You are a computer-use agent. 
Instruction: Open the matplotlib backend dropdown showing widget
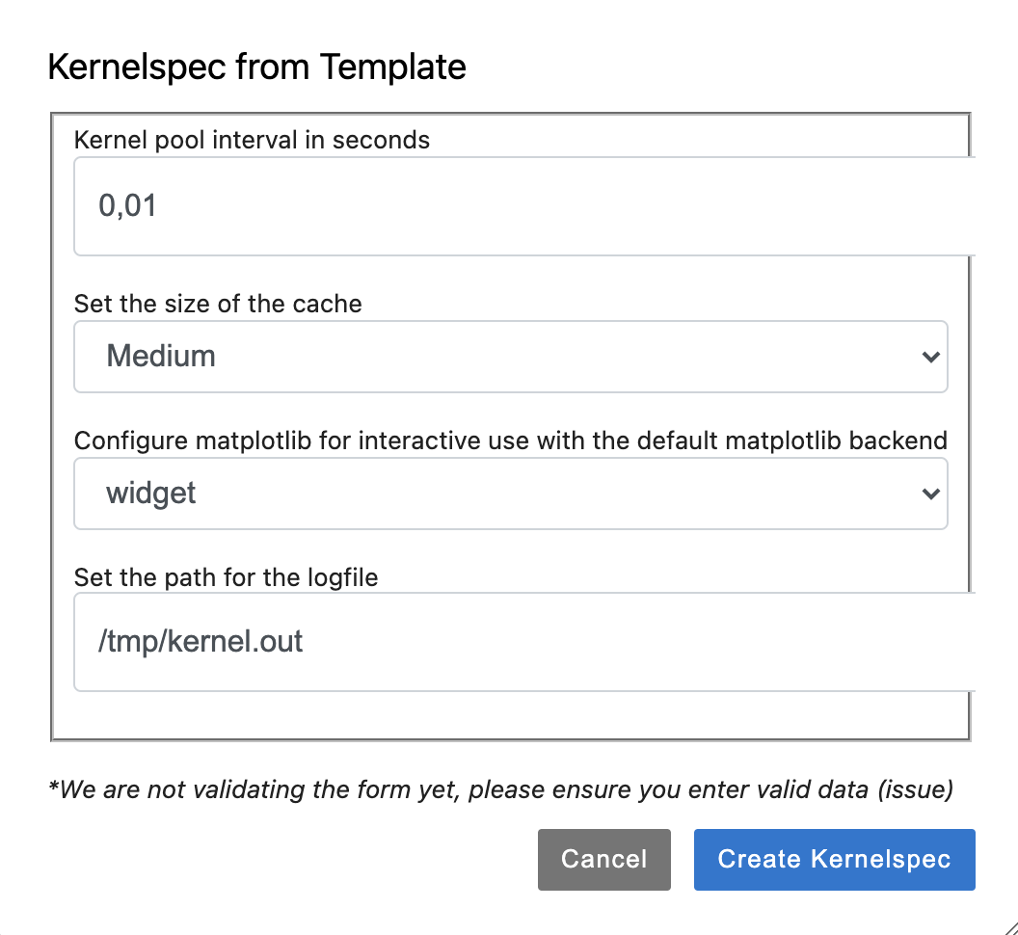(x=511, y=494)
